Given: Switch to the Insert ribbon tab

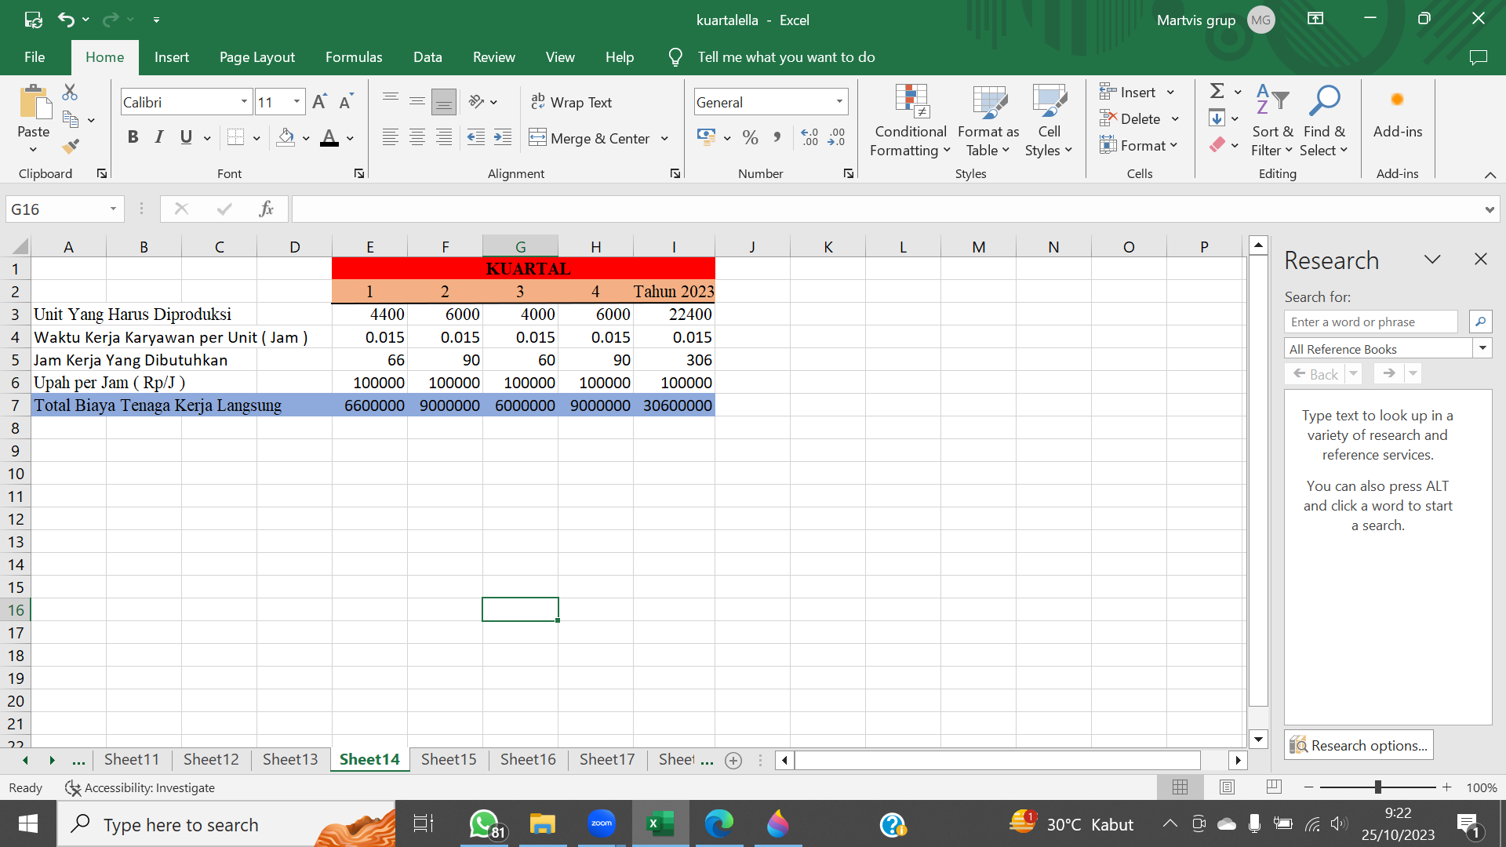Looking at the screenshot, I should pos(172,57).
